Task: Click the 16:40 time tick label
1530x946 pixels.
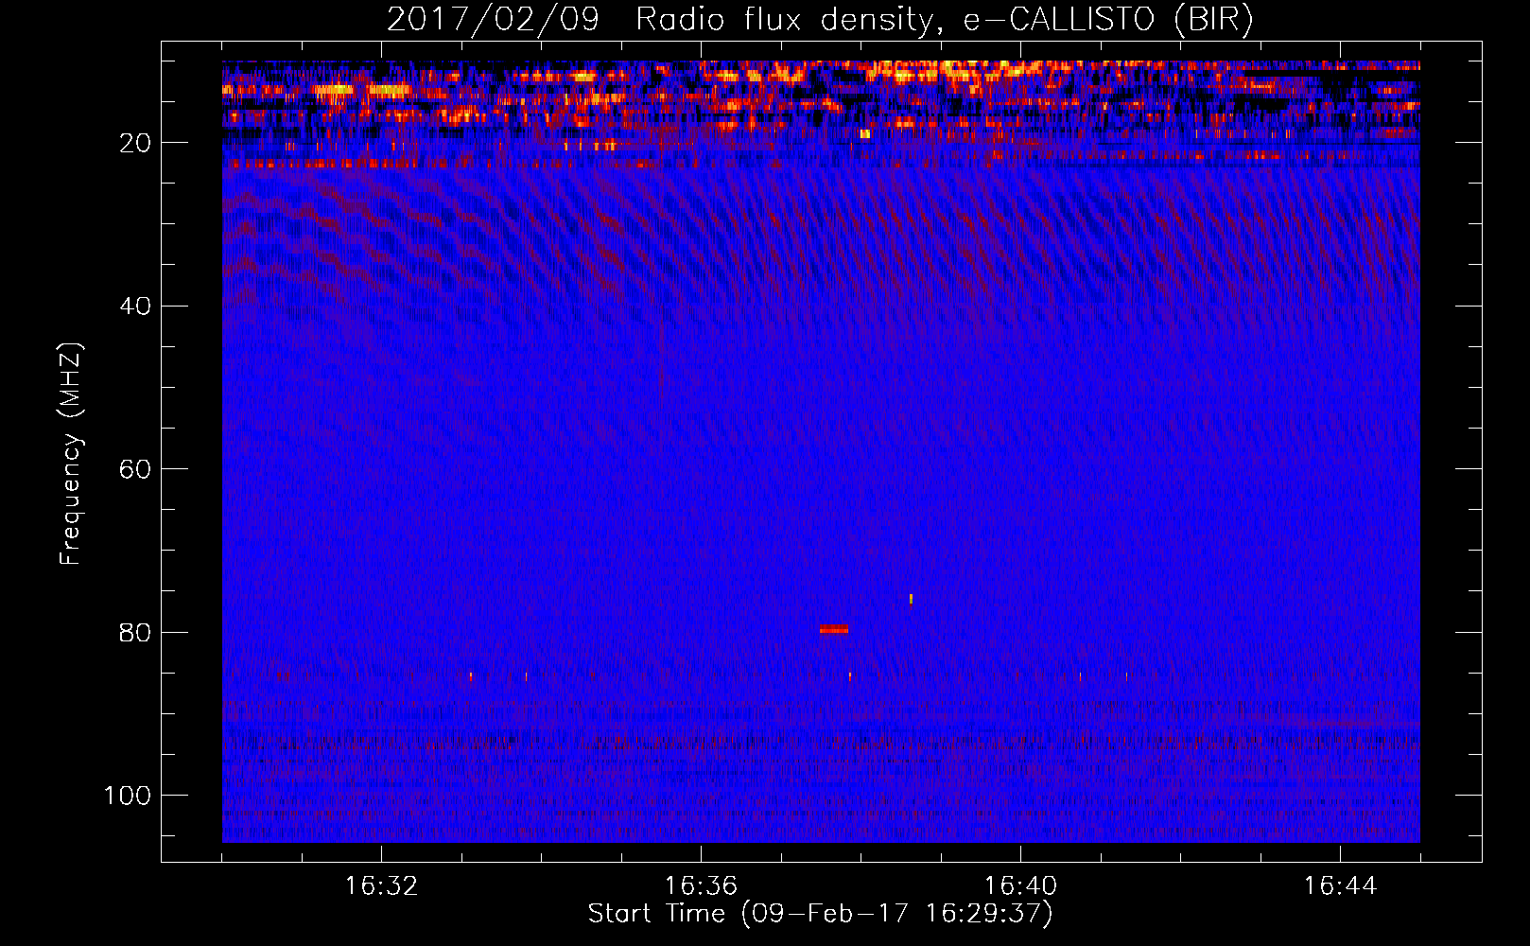Action: (1020, 886)
